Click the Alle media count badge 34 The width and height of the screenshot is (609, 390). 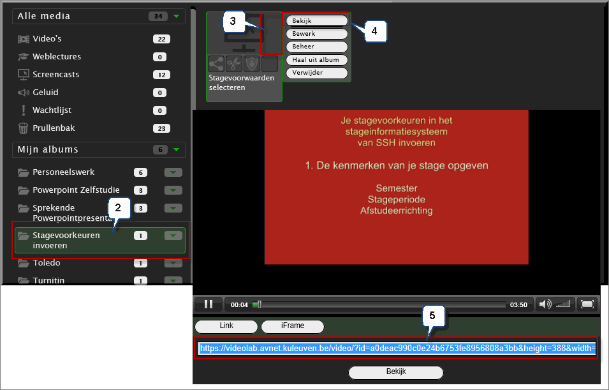[x=158, y=17]
